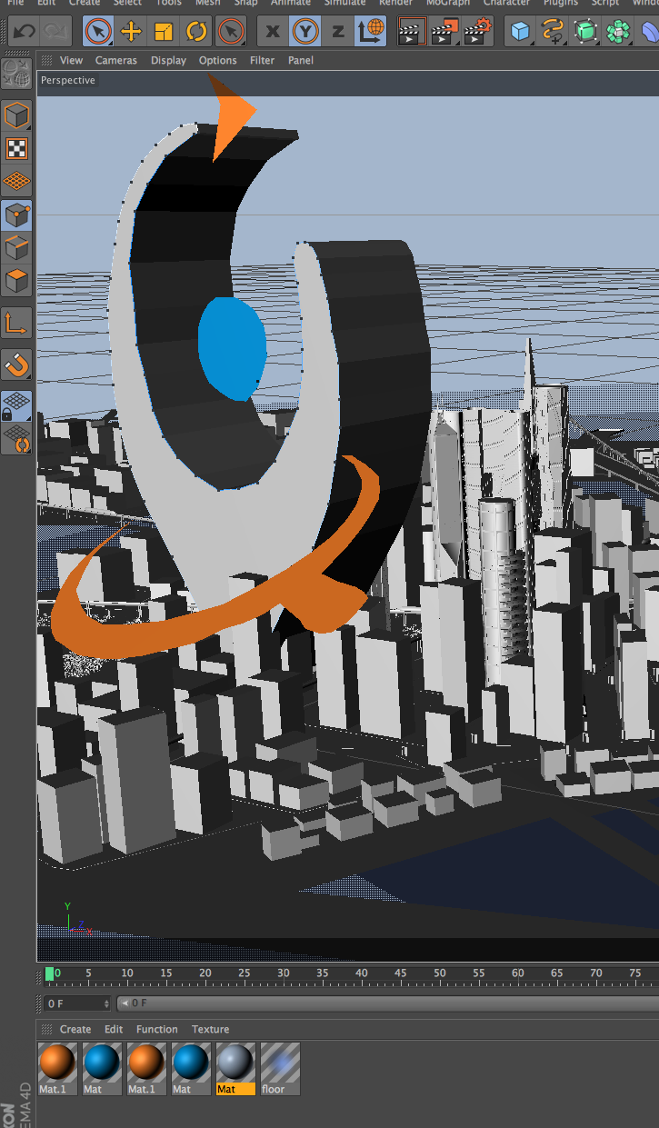This screenshot has height=1128, width=659.
Task: Click the material manager grip handle
Action: click(46, 1029)
